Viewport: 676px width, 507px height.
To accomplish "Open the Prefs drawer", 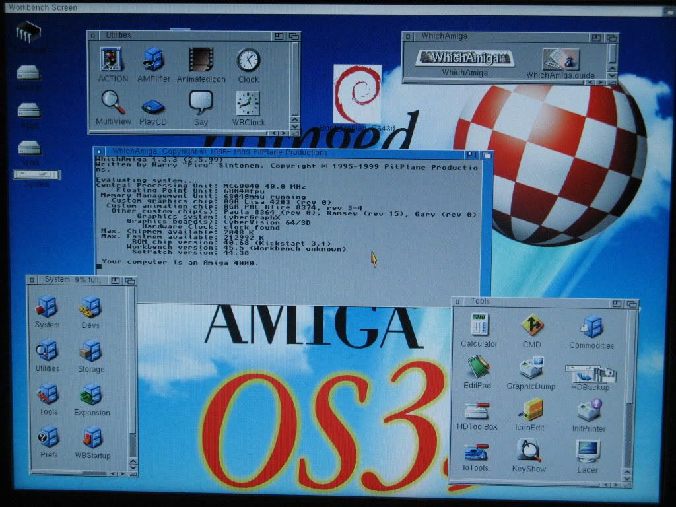I will click(x=48, y=436).
